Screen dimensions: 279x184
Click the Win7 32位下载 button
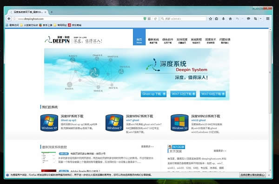click(183, 94)
